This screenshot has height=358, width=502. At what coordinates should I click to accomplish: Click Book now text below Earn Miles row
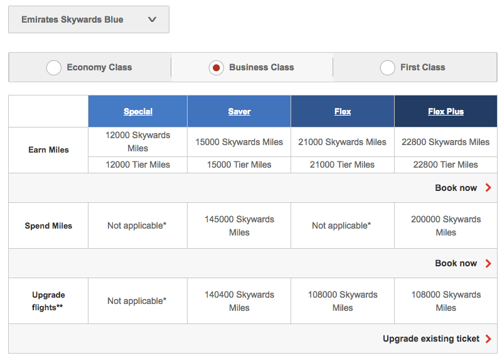pyautogui.click(x=456, y=188)
